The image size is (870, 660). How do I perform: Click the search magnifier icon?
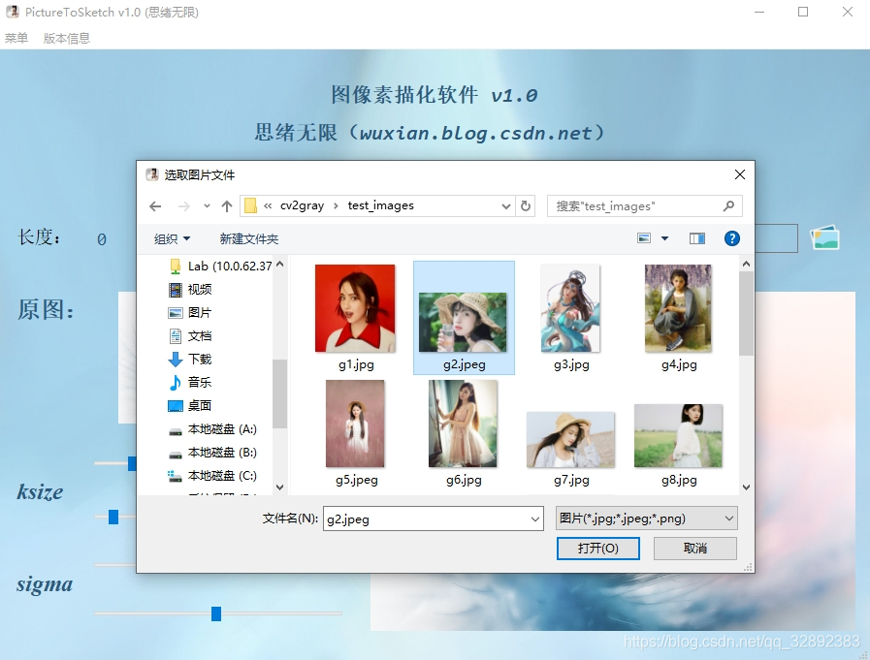(x=728, y=206)
